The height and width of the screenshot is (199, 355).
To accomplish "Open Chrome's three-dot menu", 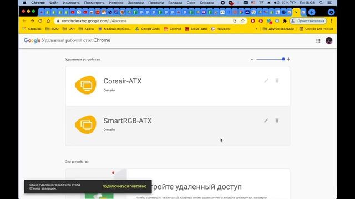I will 331,21.
